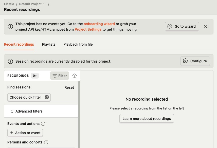Open Choose quick filter dropdown
Screen dimensions: 217x148
(25, 97)
